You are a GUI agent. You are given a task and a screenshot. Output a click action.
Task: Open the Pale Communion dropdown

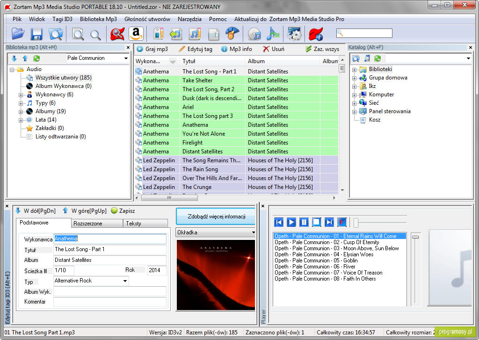point(125,58)
